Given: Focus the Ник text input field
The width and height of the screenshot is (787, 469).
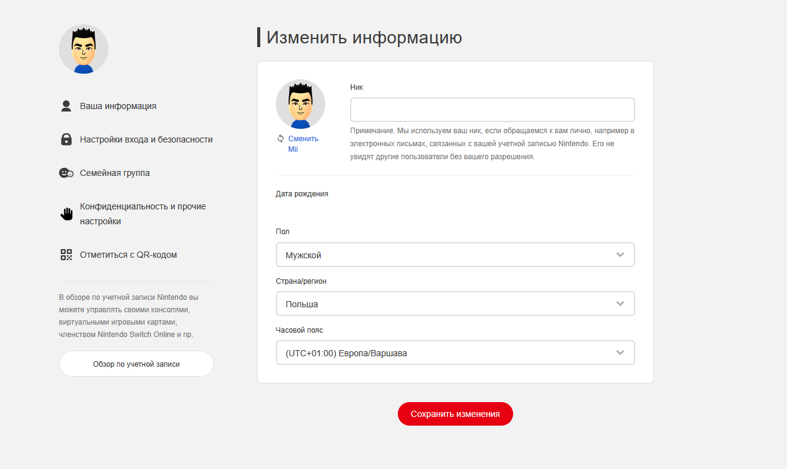Looking at the screenshot, I should (x=492, y=110).
